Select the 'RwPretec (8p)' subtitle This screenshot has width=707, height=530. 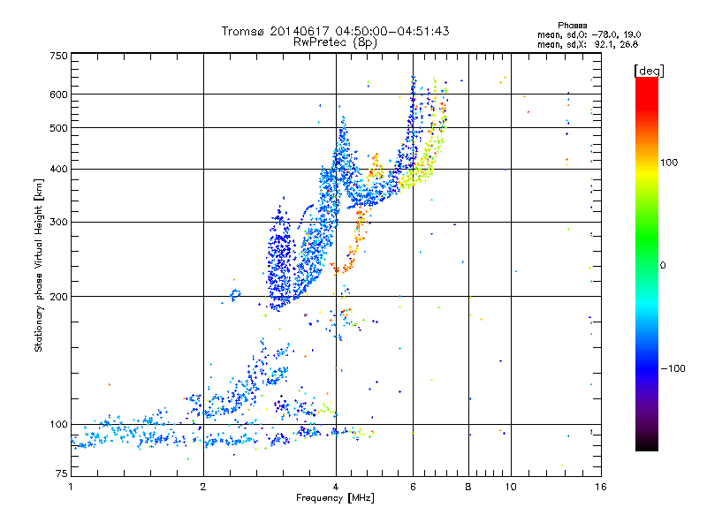[x=335, y=42]
